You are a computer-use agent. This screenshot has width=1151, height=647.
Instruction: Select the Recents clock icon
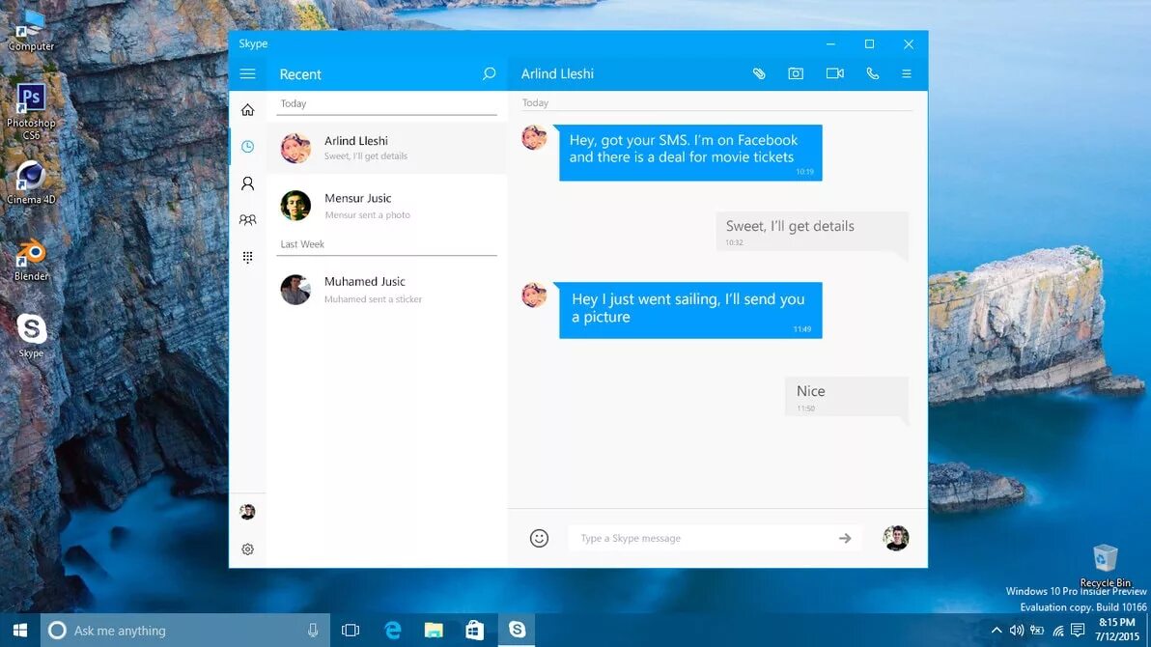[x=247, y=146]
